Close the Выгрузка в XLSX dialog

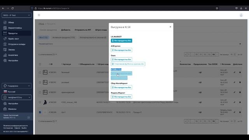[170, 27]
